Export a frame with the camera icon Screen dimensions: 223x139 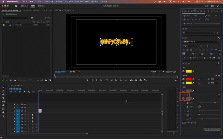[141, 80]
